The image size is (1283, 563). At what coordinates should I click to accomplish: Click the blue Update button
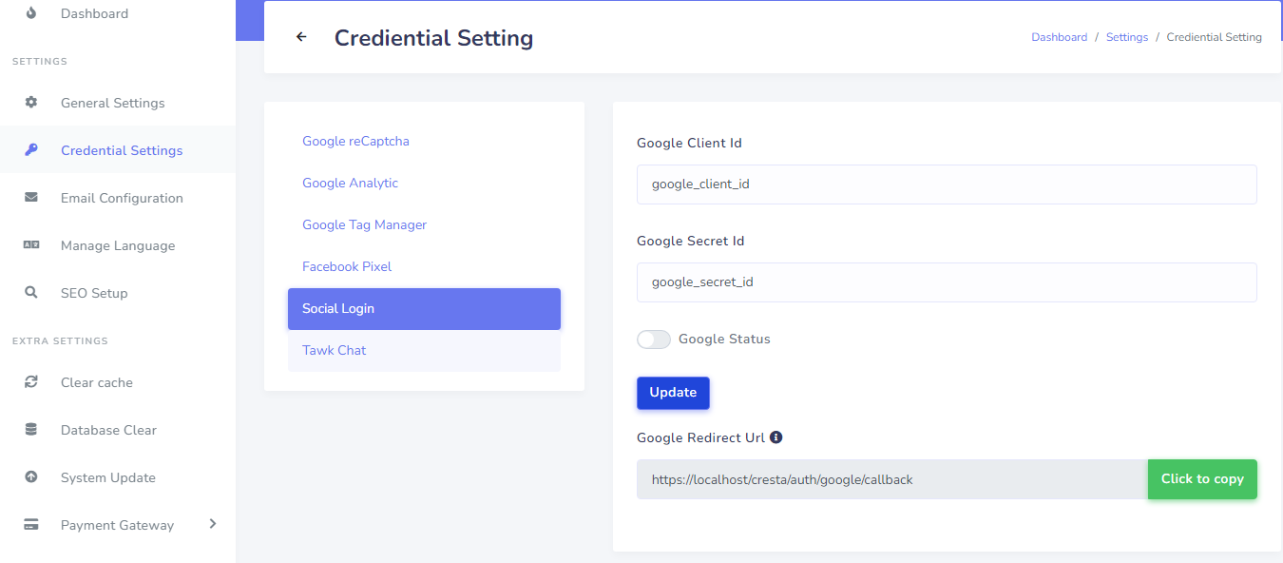673,393
